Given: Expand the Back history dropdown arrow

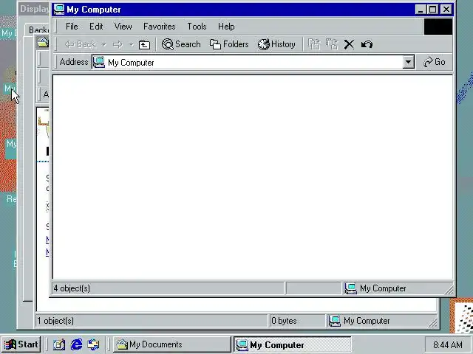Looking at the screenshot, I should (103, 44).
